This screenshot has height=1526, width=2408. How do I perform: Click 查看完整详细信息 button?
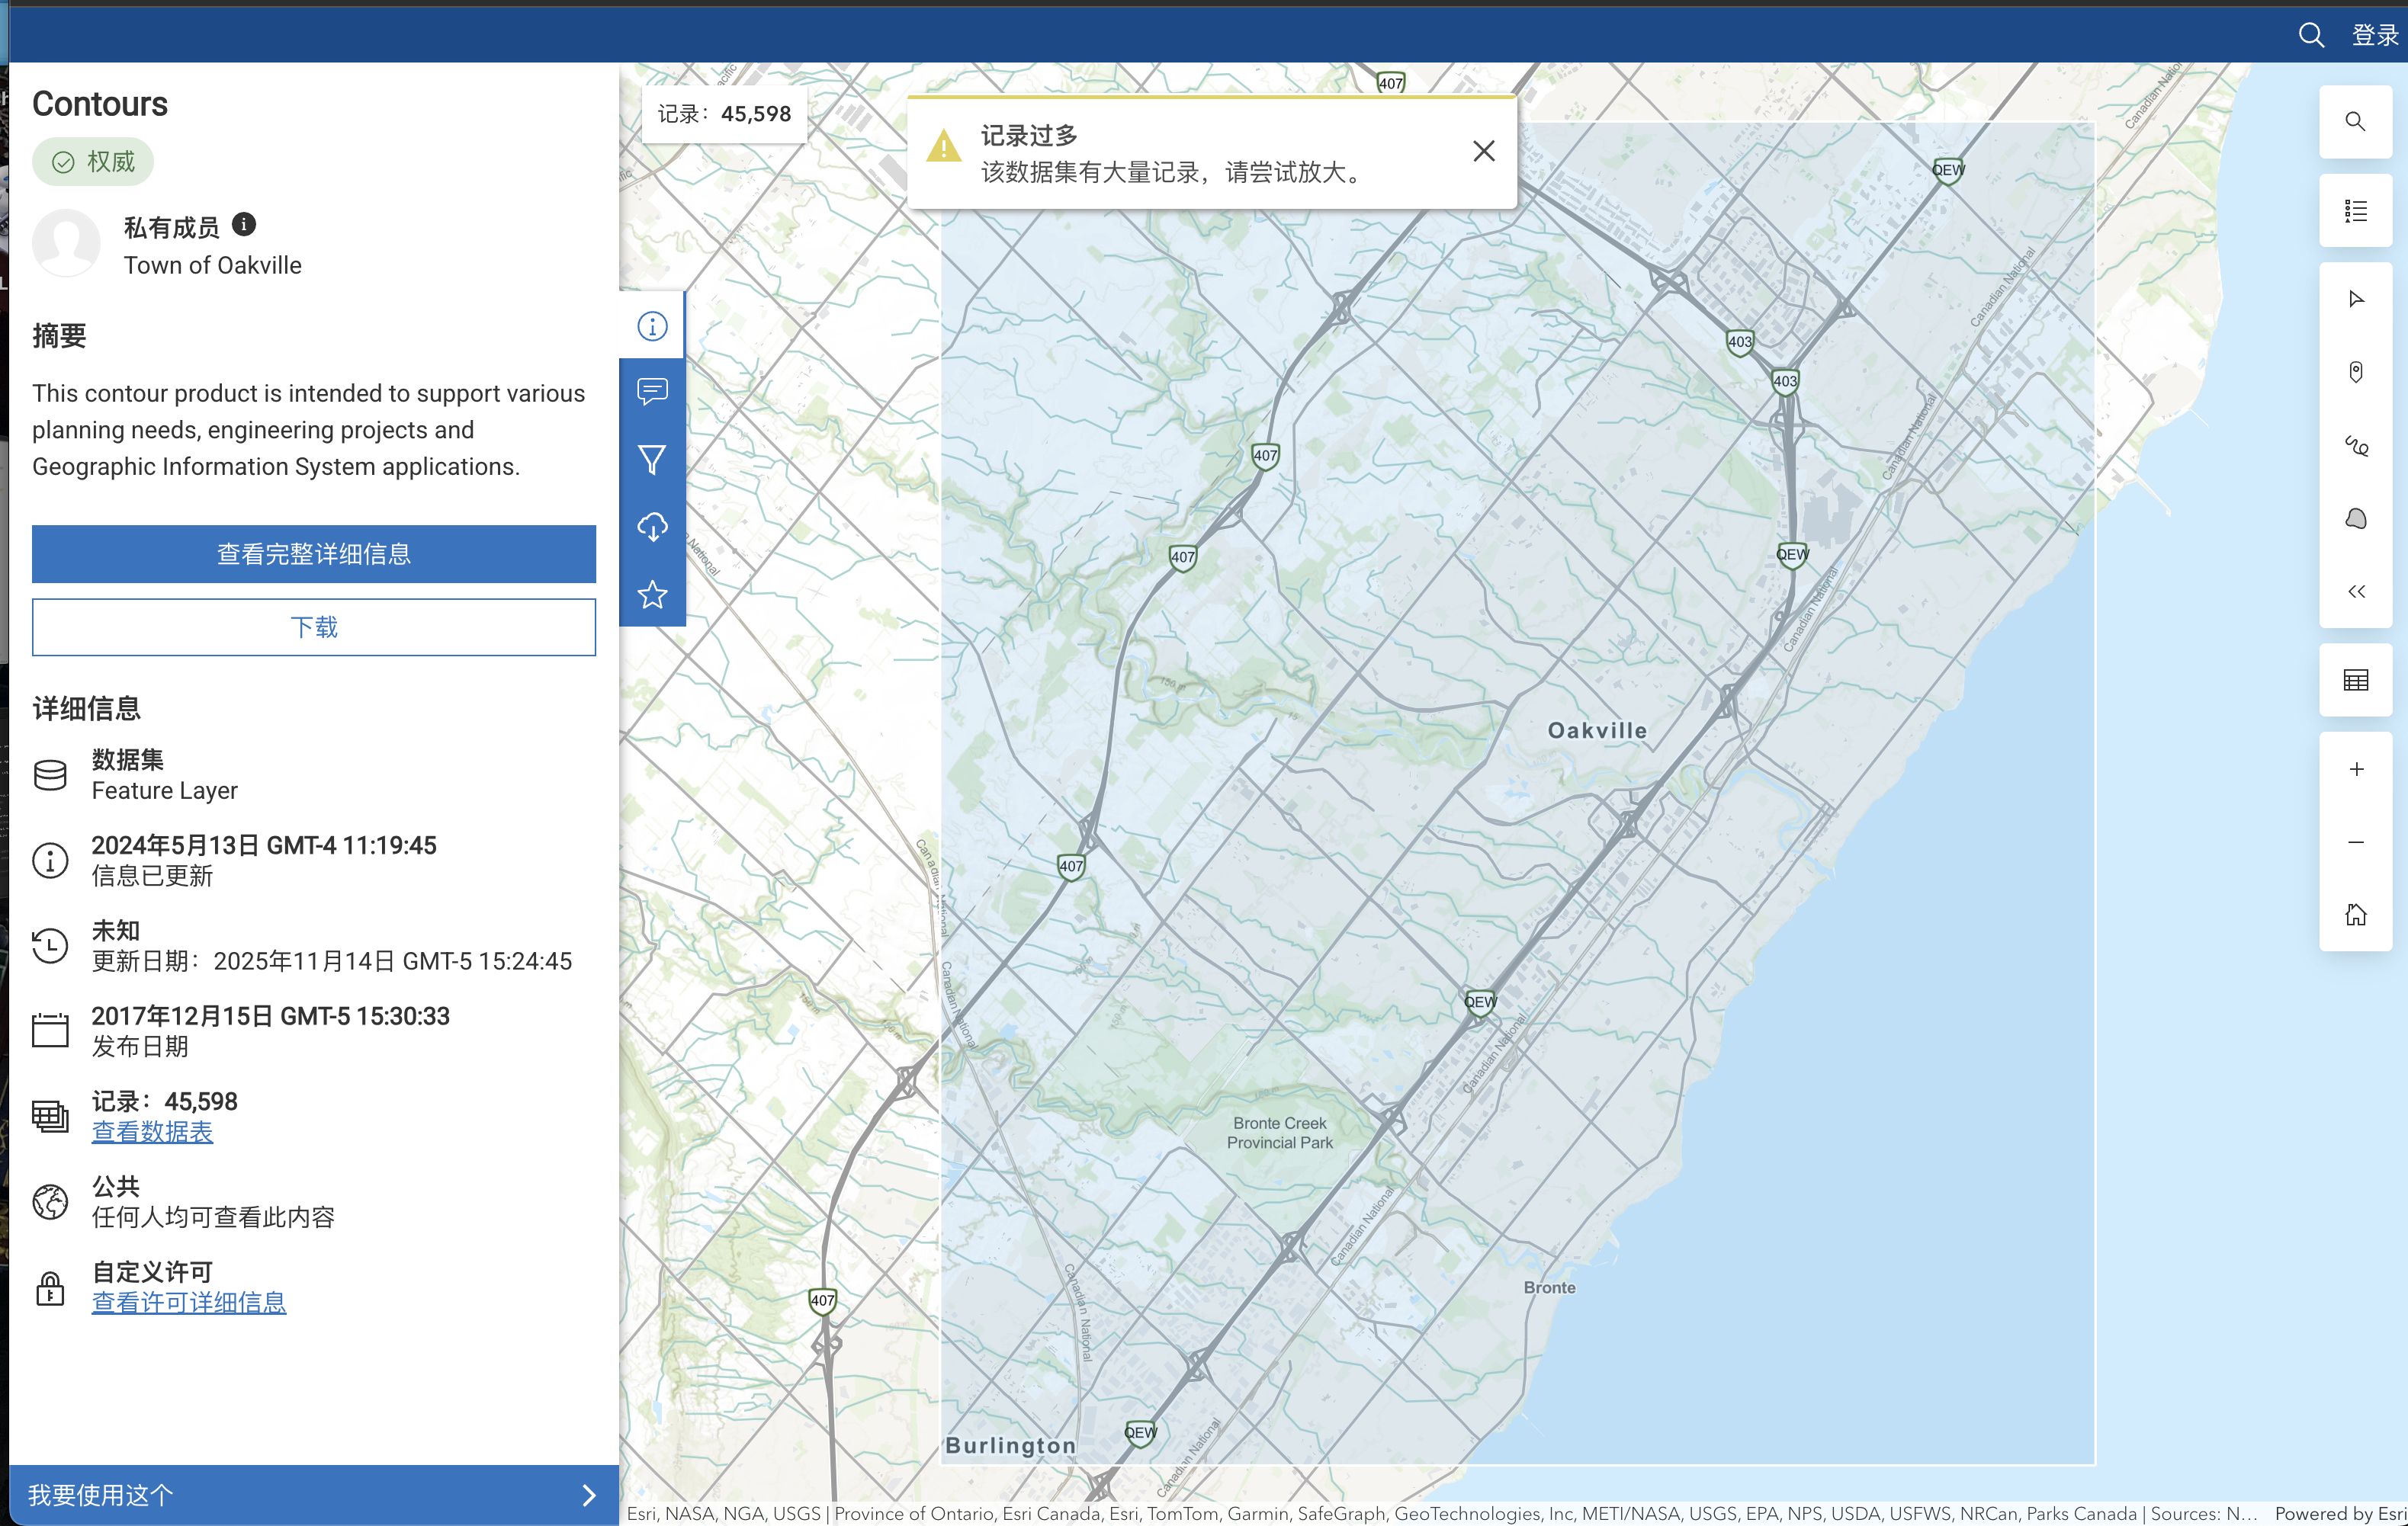[x=313, y=553]
